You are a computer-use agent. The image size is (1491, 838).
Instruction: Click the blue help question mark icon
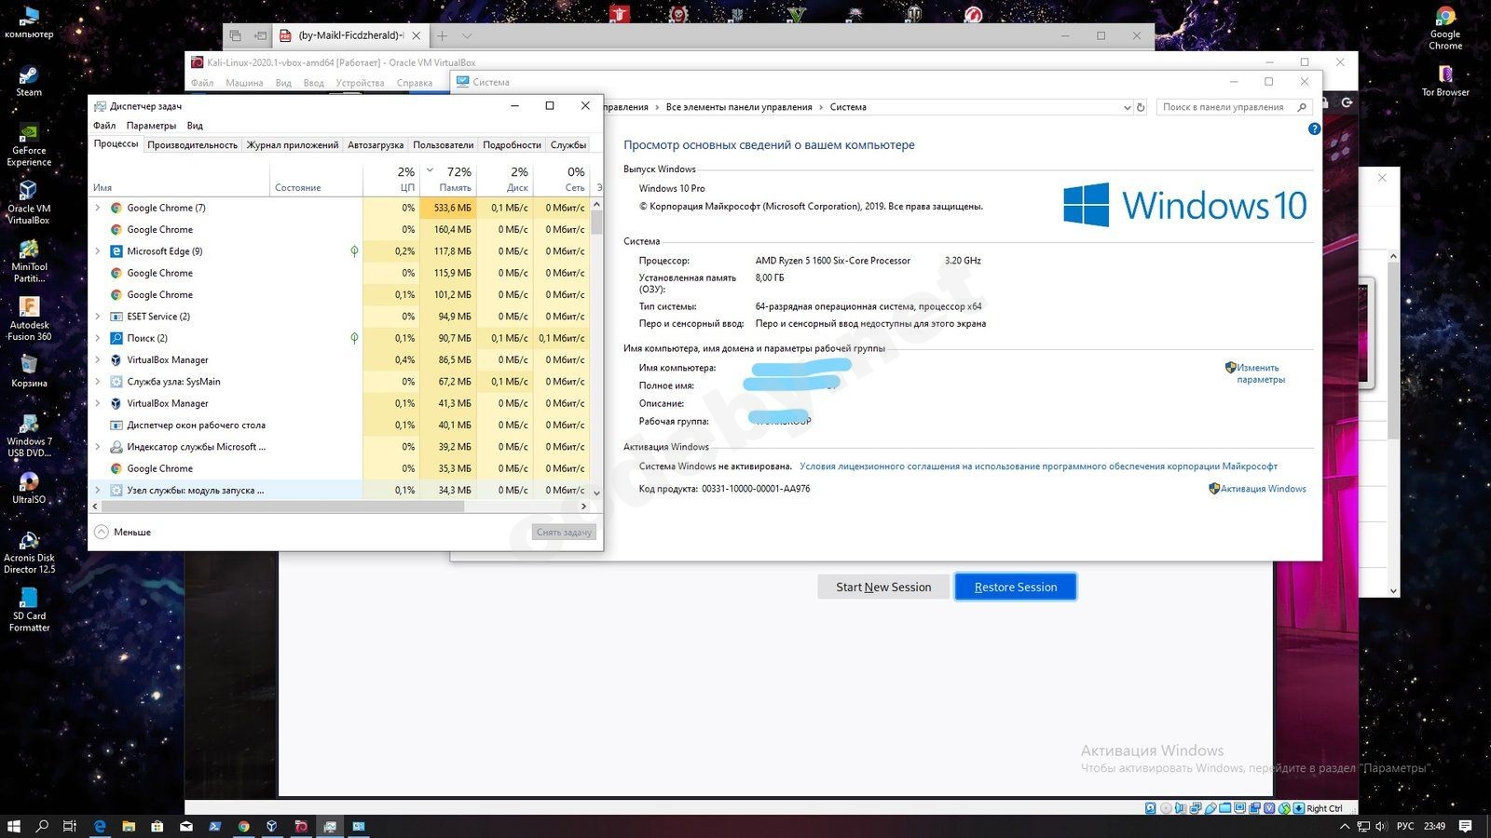[x=1314, y=129]
